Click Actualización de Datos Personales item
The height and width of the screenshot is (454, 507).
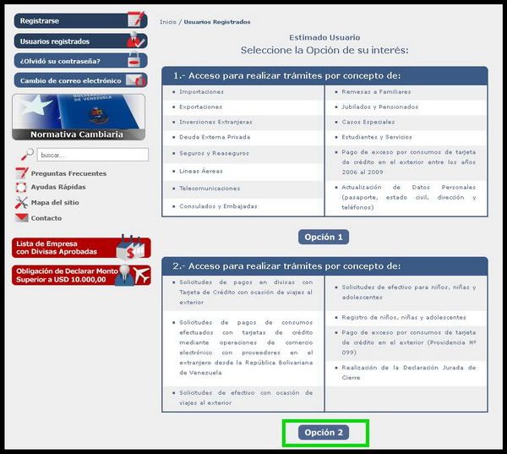pos(409,197)
